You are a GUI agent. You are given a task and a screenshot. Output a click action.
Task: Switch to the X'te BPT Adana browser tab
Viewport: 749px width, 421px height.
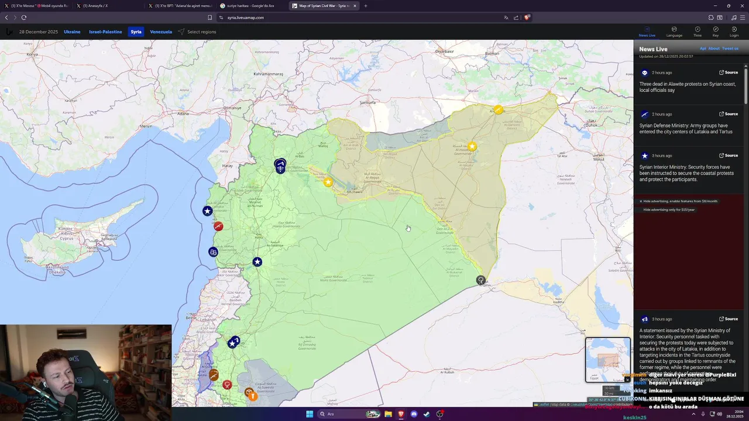(180, 6)
